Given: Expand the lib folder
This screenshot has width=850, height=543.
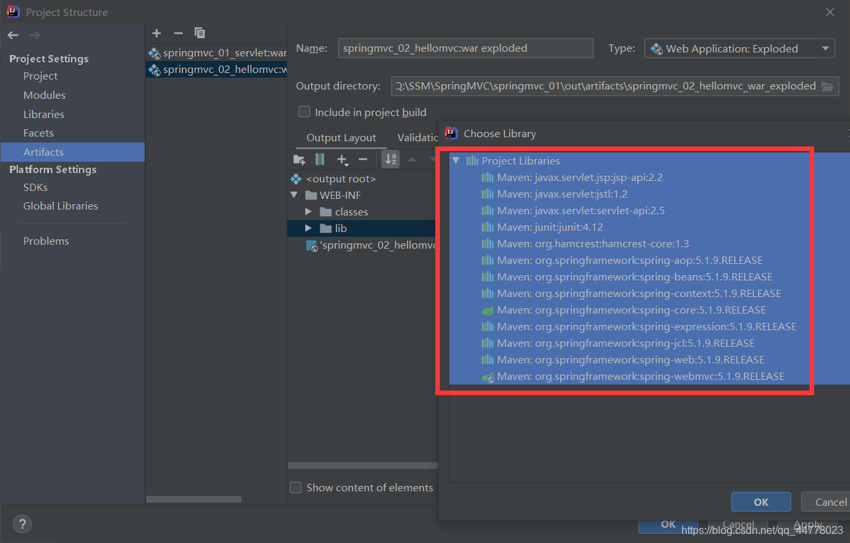Looking at the screenshot, I should pos(308,229).
